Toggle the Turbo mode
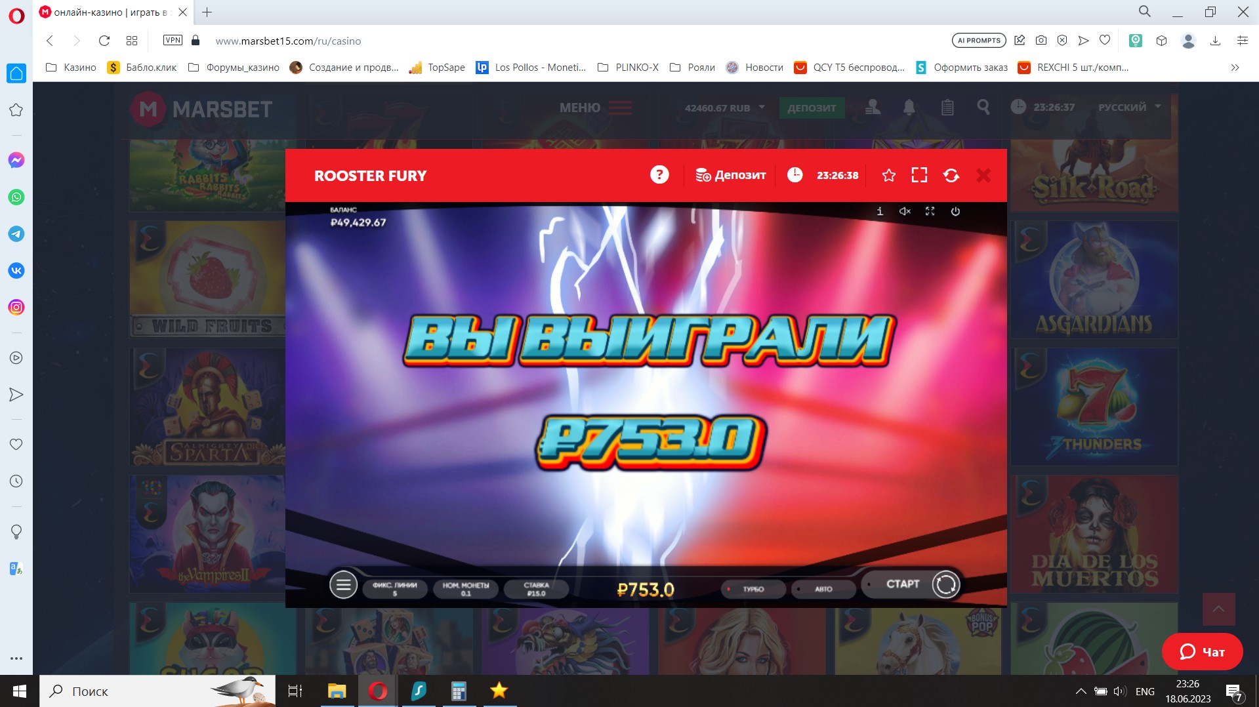Screen dimensions: 1259x707 pyautogui.click(x=753, y=589)
